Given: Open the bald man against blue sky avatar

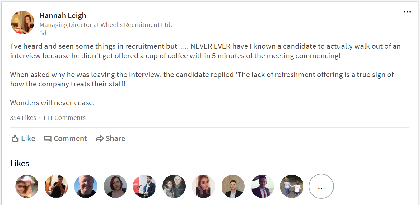Looking at the screenshot, I should [x=86, y=186].
